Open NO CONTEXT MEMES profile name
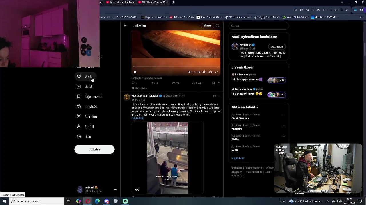Screen dimensions: 366x205 [x=145, y=96]
